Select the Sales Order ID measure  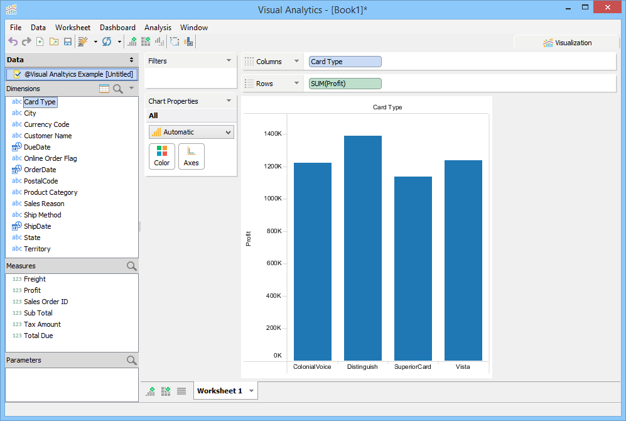(x=46, y=302)
